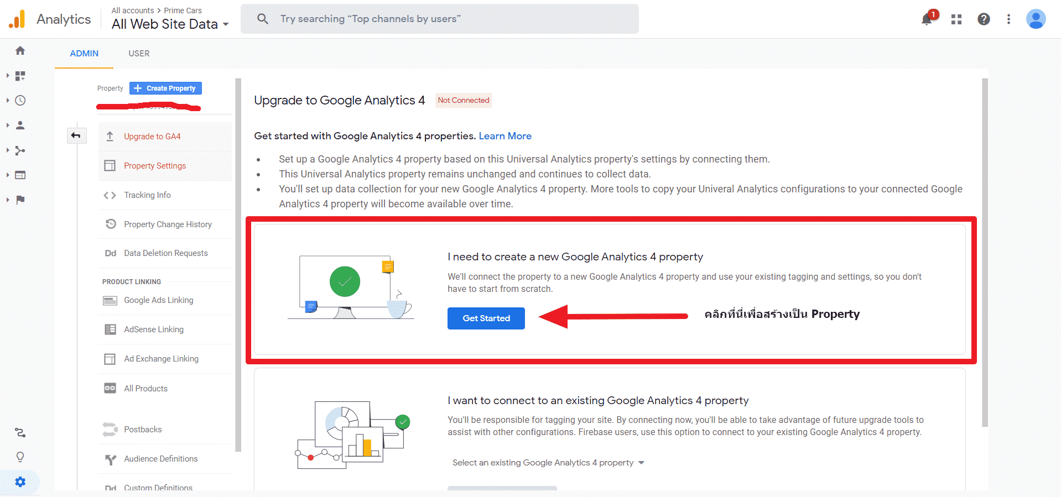Screen dimensions: 1061x497
Task: Click the back arrow beside property column
Action: (x=76, y=135)
